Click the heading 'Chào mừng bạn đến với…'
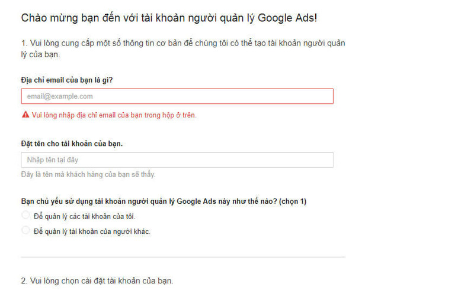This screenshot has height=290, width=474. pyautogui.click(x=169, y=18)
